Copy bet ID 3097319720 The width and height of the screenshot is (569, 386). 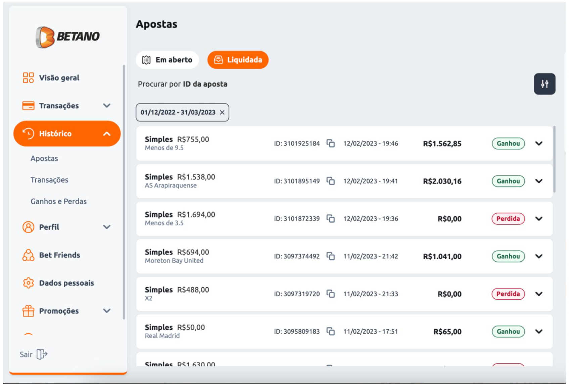[331, 294]
